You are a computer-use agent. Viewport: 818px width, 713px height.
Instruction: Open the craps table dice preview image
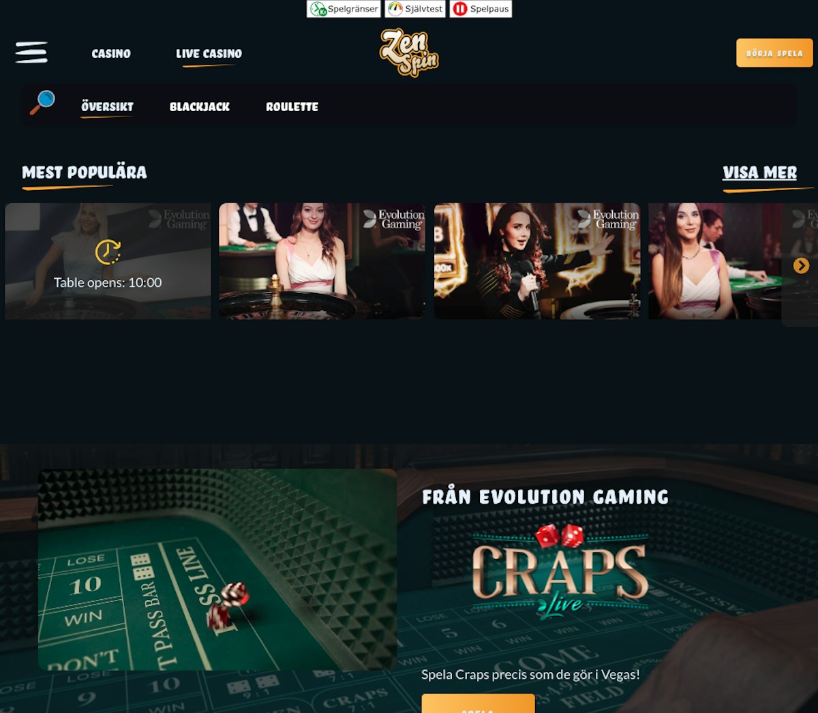tap(217, 570)
